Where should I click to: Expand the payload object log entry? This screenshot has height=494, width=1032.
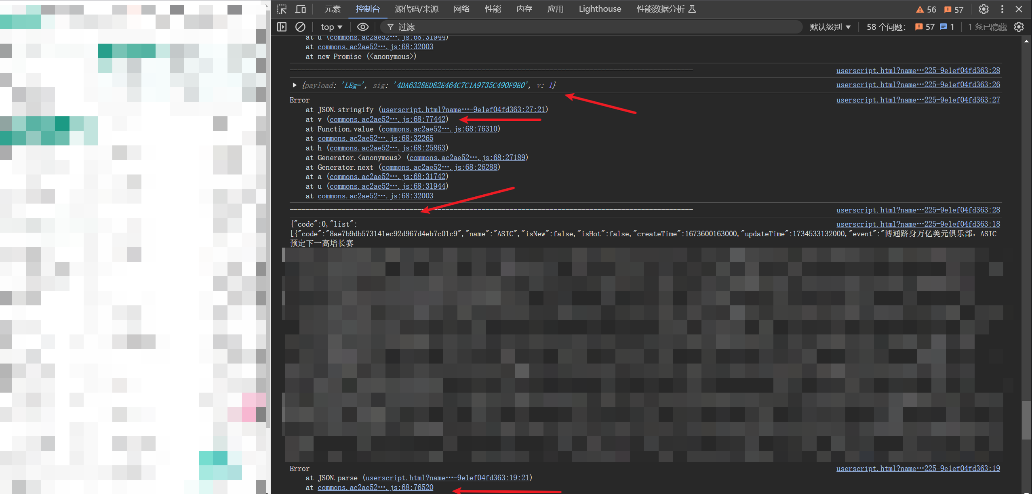coord(295,85)
